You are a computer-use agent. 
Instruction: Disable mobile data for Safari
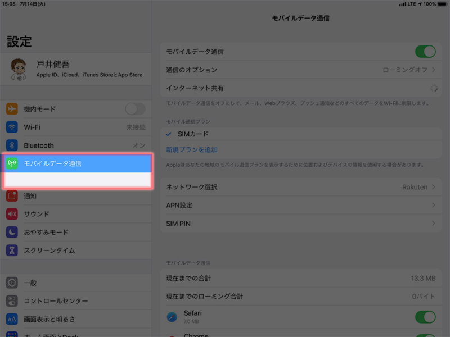[x=425, y=317]
